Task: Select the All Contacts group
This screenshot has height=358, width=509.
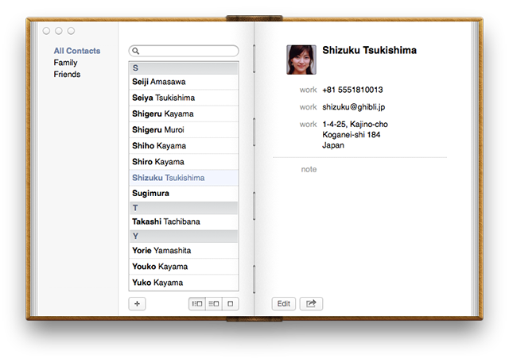Action: 77,51
